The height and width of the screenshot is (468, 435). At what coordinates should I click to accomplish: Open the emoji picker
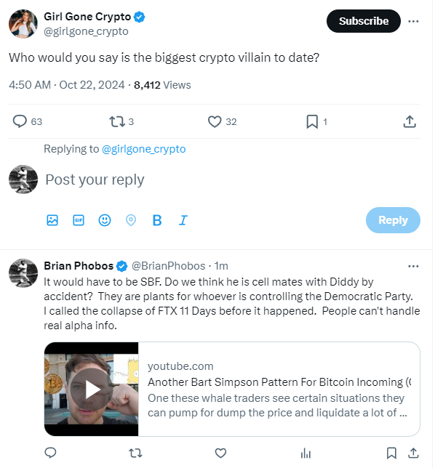[105, 220]
